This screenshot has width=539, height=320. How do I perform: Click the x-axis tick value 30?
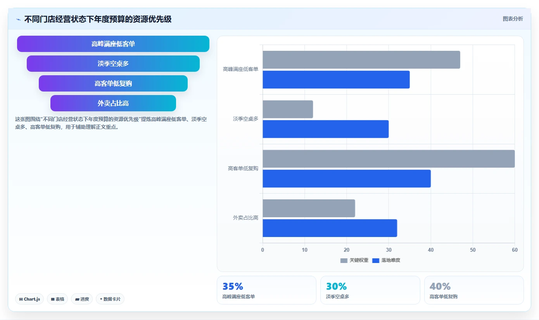tap(389, 250)
